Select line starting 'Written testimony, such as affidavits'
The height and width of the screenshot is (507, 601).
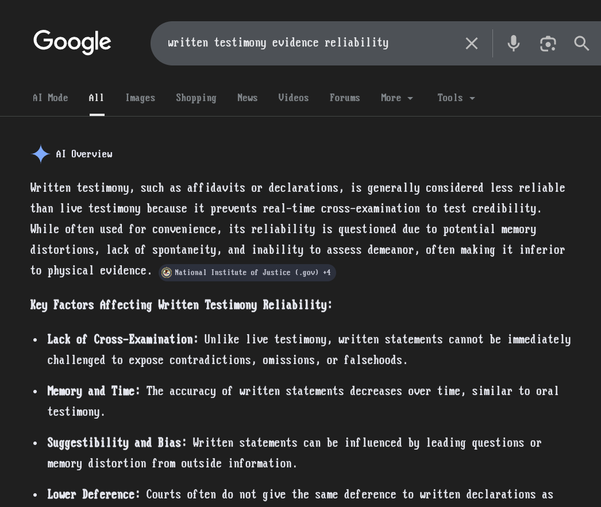pyautogui.click(x=298, y=188)
